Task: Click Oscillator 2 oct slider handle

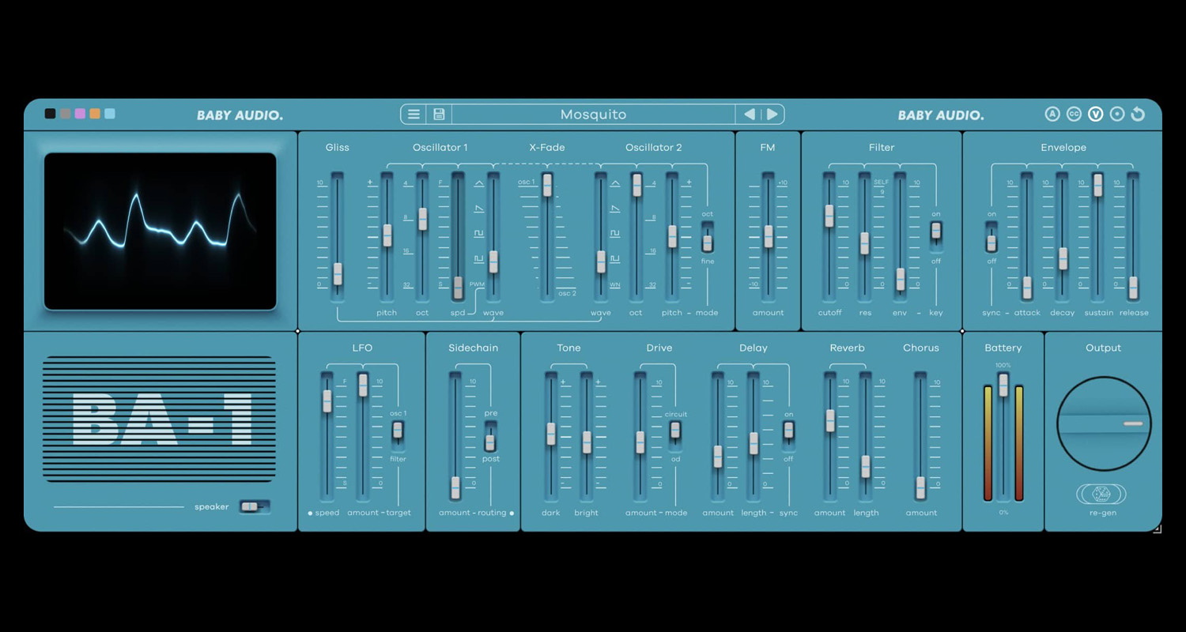Action: tap(637, 185)
